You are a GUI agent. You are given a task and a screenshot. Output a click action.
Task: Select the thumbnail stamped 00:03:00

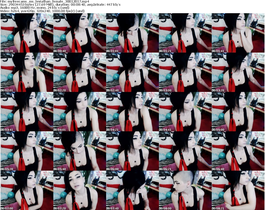[x=185, y=72]
